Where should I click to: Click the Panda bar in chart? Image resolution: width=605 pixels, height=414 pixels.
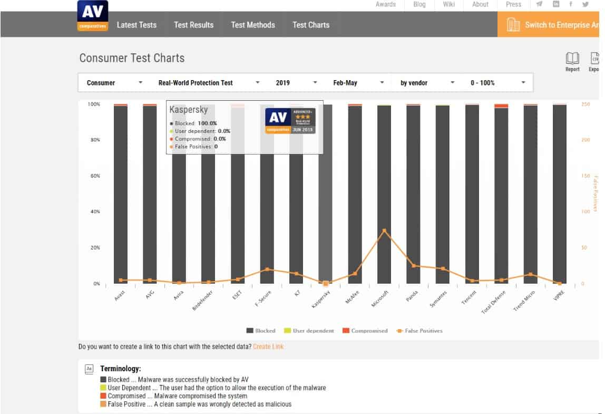pyautogui.click(x=413, y=194)
